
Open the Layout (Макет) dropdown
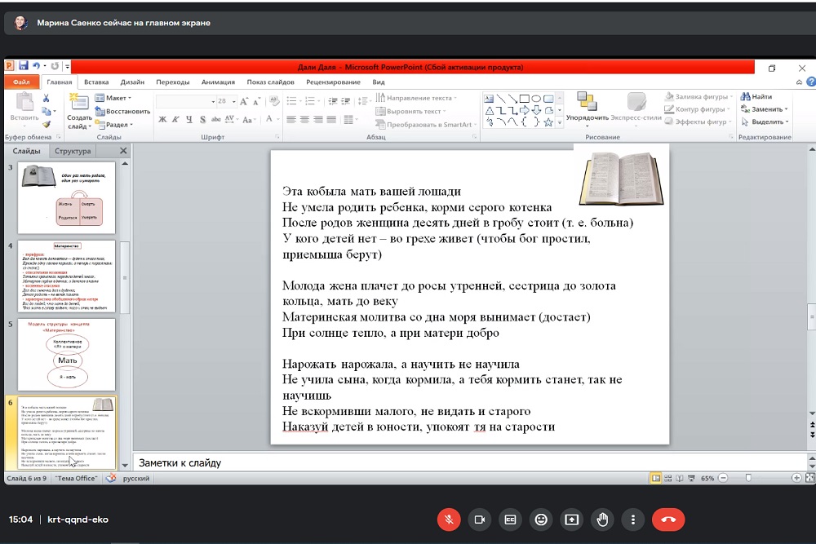pos(117,98)
